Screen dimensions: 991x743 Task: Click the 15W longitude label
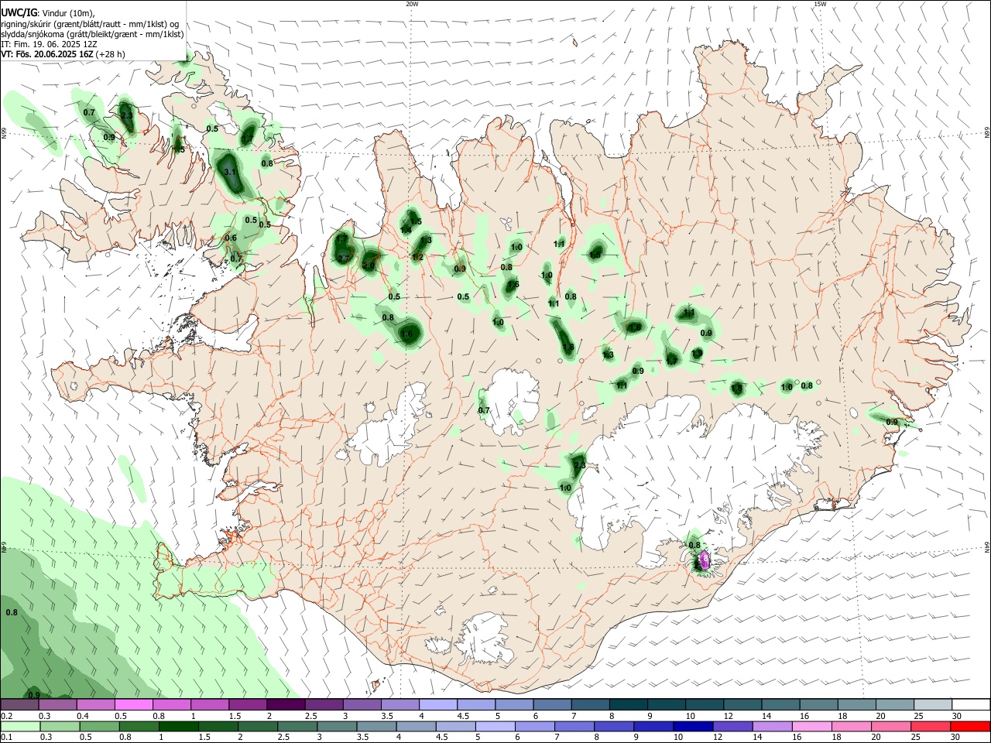[820, 4]
